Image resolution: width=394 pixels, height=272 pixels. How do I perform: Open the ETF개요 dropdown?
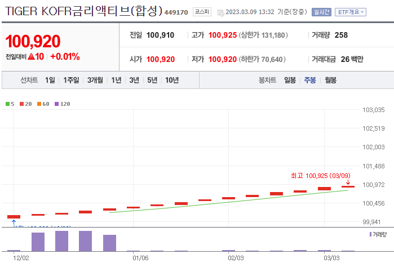(350, 12)
